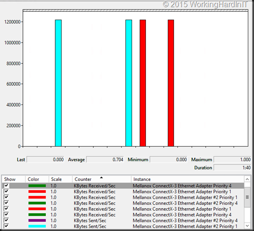
Task: Sort by the Color column header
Action: 37,179
